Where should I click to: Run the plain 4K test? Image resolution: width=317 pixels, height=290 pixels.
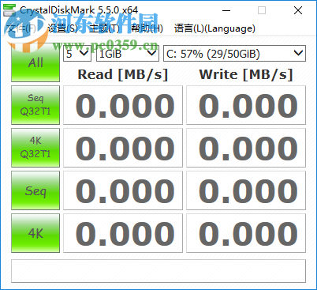point(35,233)
